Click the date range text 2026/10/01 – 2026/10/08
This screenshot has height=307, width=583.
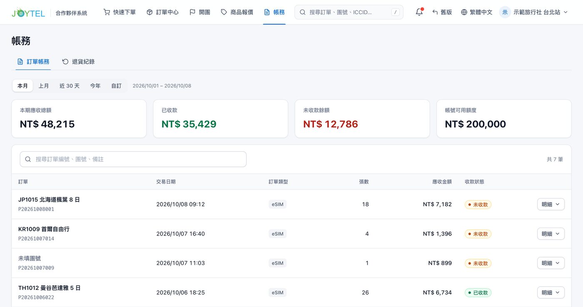(x=162, y=86)
